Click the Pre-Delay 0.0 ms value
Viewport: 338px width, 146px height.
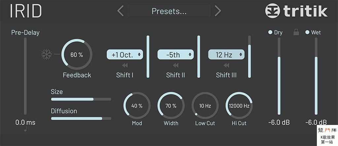[25, 123]
